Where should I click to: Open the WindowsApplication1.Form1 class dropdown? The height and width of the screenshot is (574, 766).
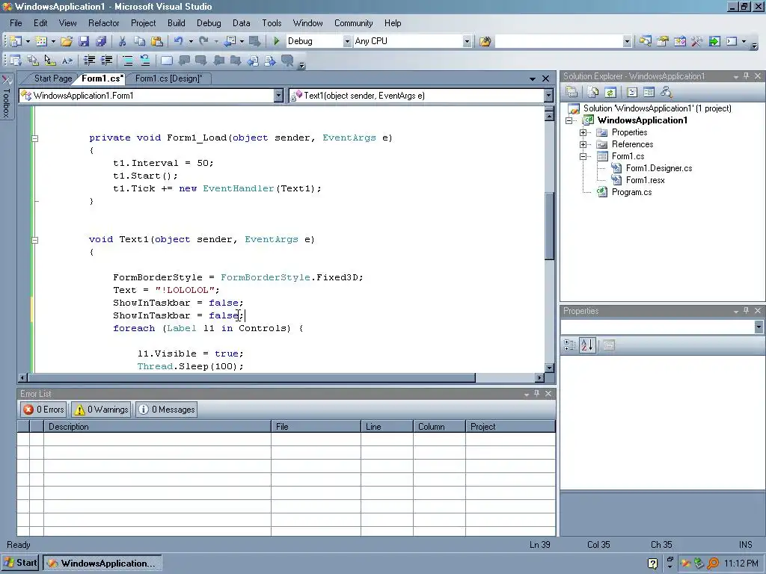tap(278, 96)
